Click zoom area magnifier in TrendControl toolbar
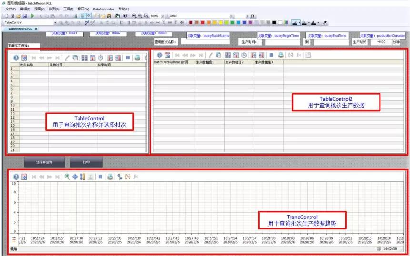The height and width of the screenshot is (256, 410). [67, 177]
